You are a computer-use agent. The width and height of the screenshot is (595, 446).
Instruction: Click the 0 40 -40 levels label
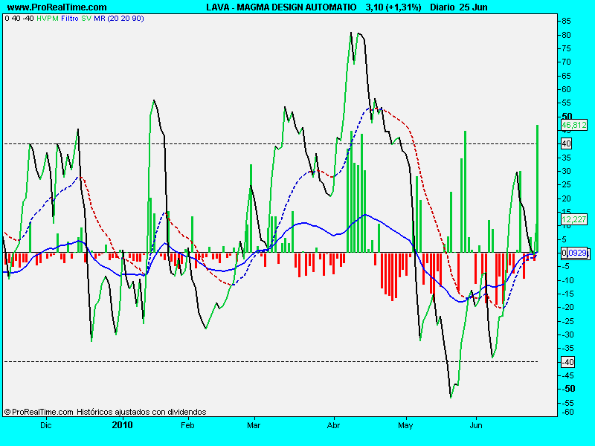pyautogui.click(x=19, y=18)
